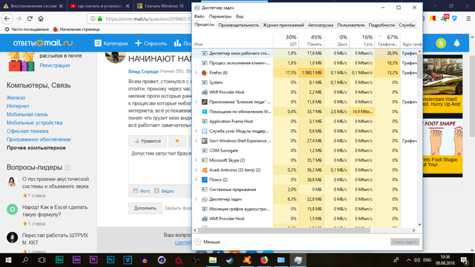Click the orange bookmark flag button

177,141
